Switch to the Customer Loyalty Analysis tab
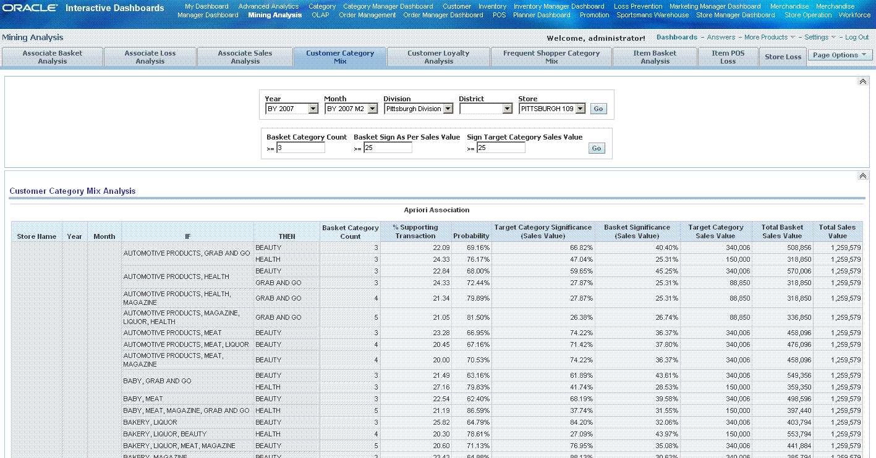The height and width of the screenshot is (458, 876). [x=439, y=57]
